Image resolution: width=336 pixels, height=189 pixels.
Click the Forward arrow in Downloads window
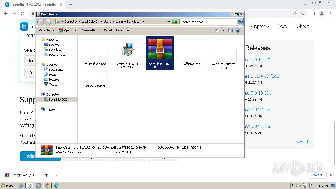pyautogui.click(x=48, y=22)
